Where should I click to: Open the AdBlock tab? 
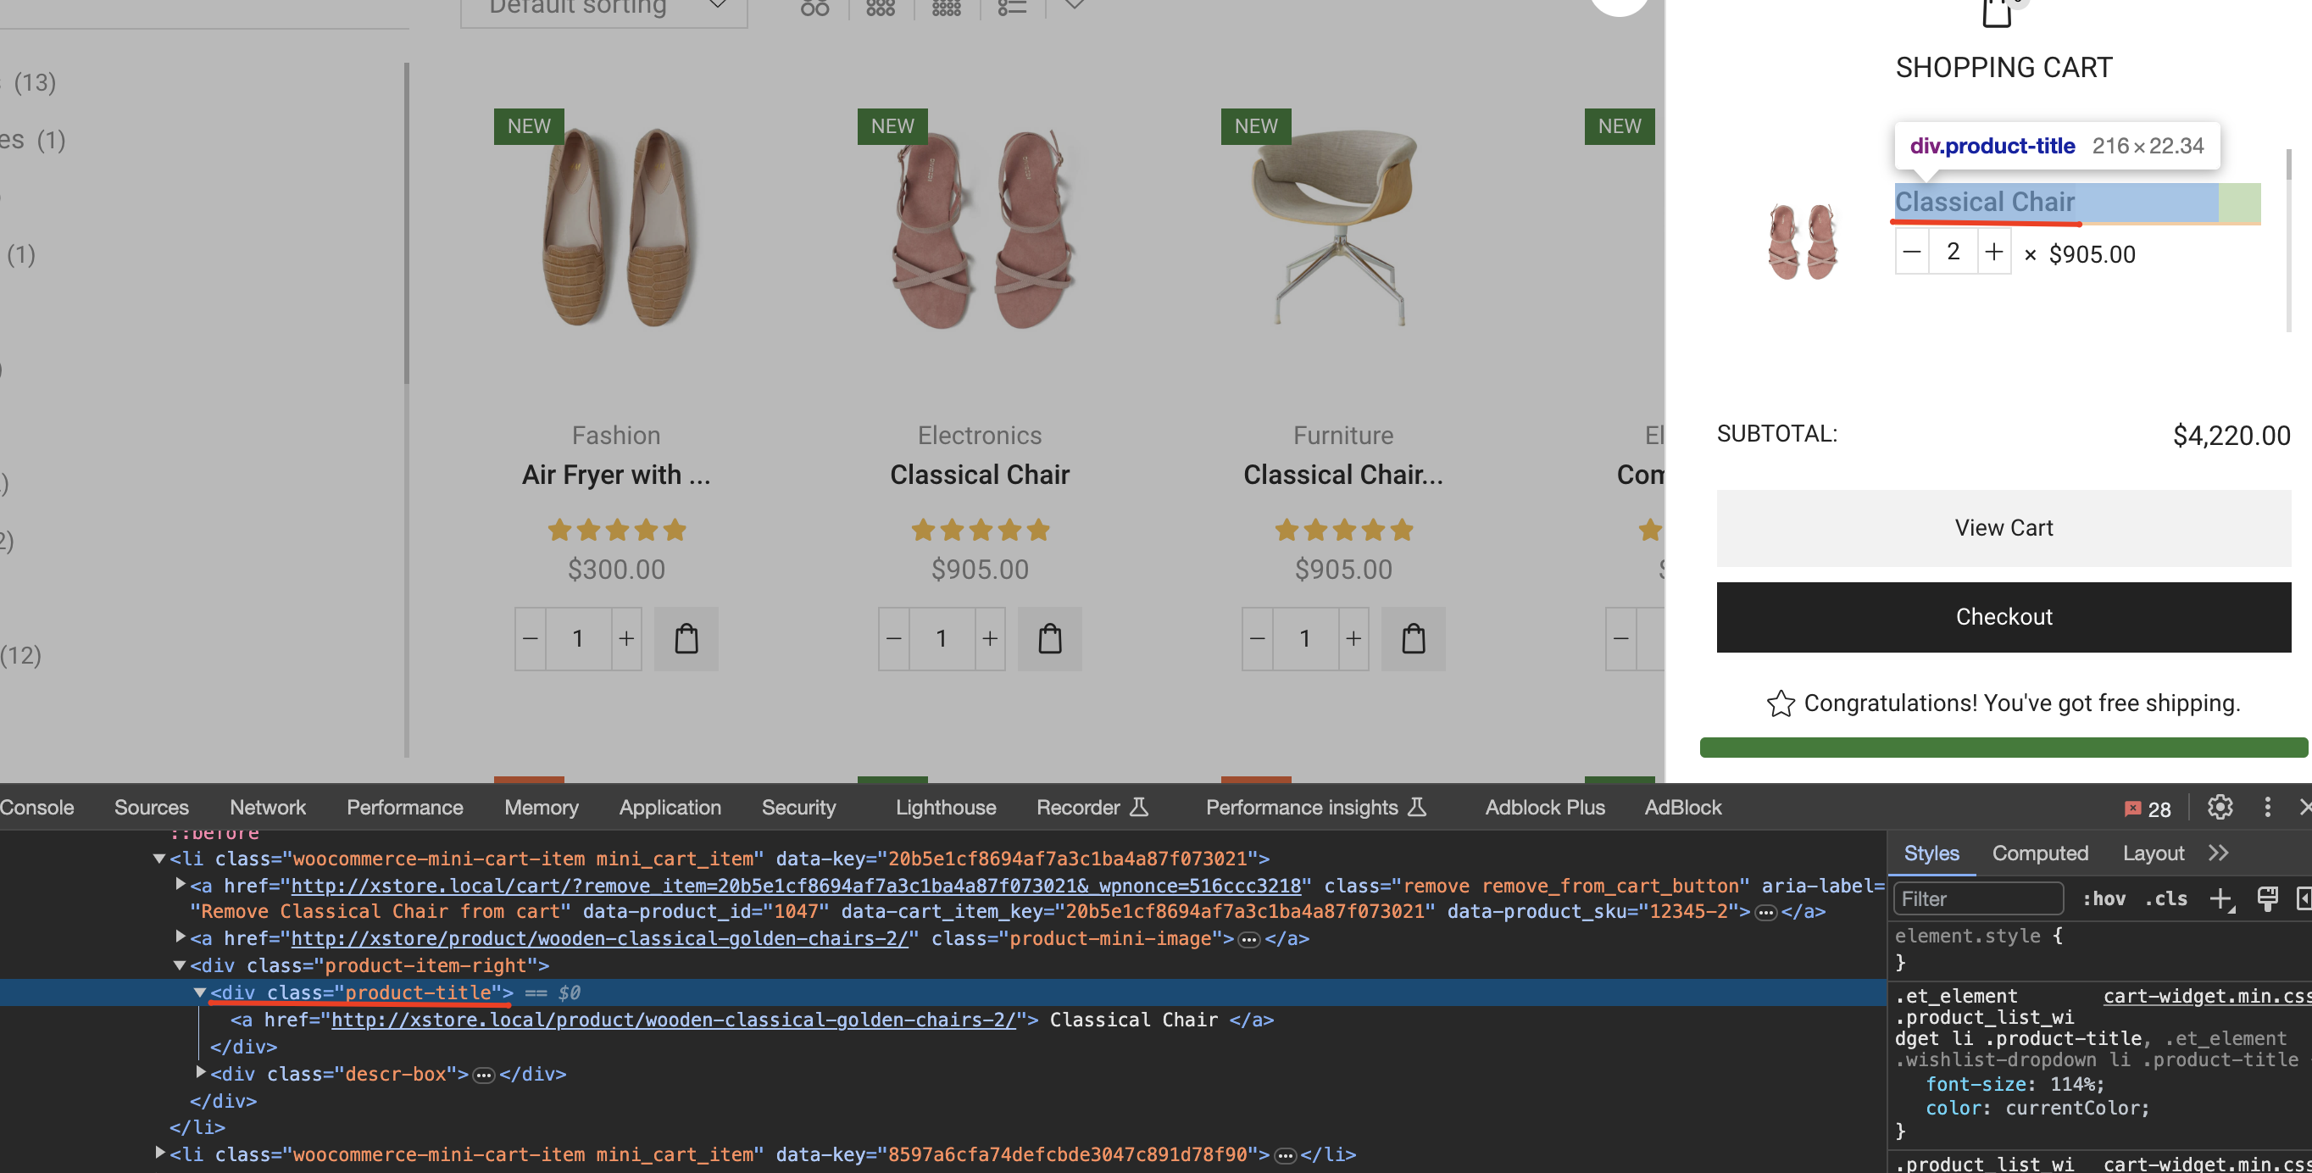1682,807
